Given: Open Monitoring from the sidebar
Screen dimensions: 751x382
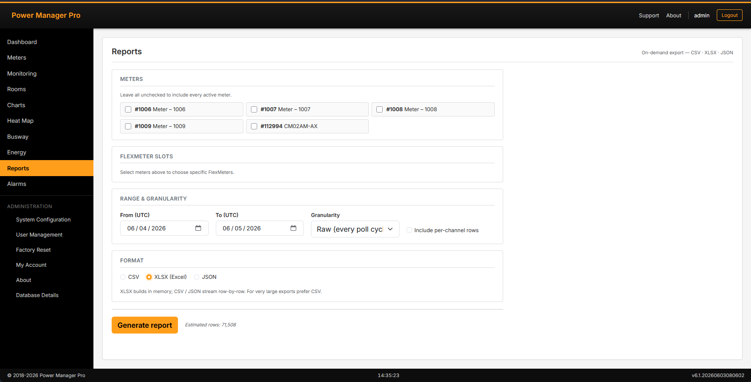Looking at the screenshot, I should coord(47,73).
